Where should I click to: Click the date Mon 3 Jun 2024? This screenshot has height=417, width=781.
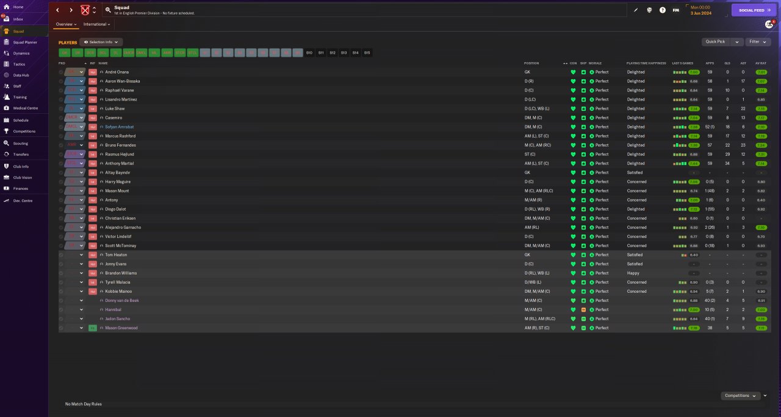pyautogui.click(x=701, y=10)
